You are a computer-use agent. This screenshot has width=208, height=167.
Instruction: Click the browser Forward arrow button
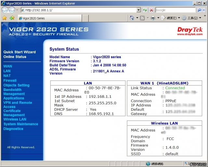(x=12, y=10)
